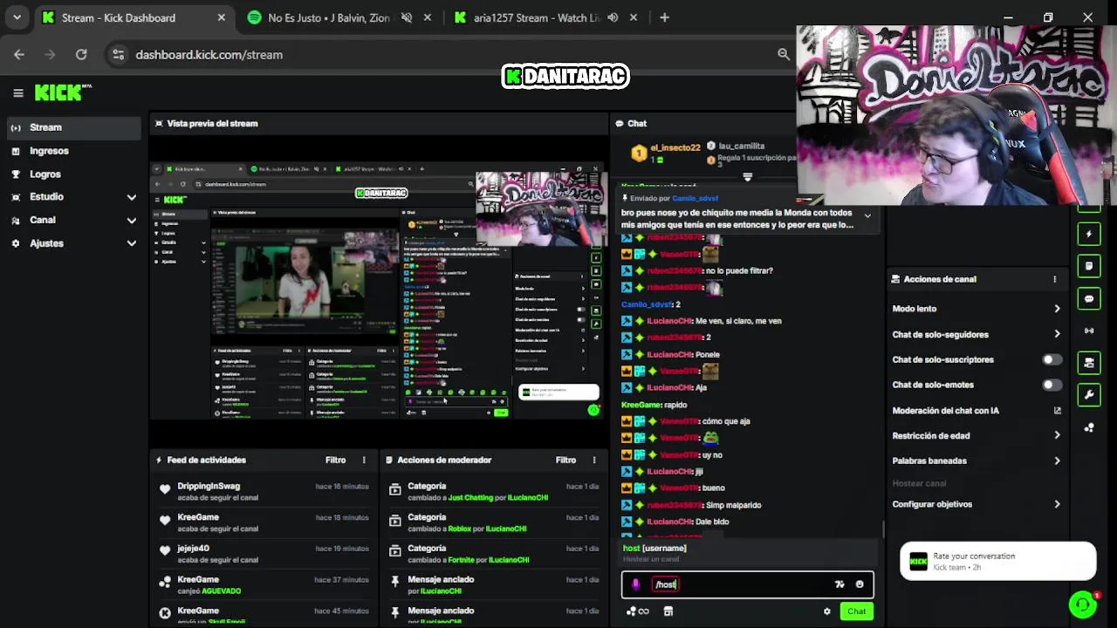
Task: Unmute the No Es Justo tab audio
Action: (x=407, y=17)
